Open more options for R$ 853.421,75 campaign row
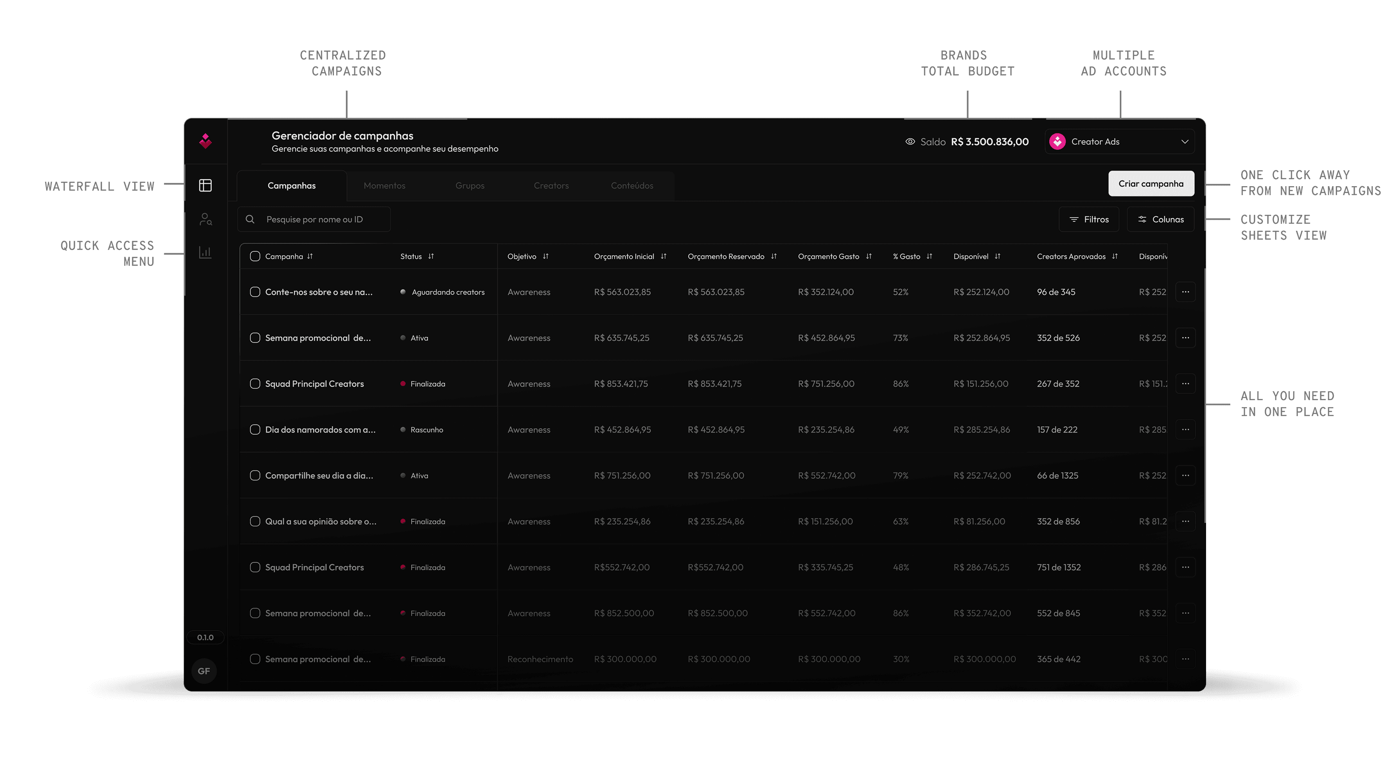The width and height of the screenshot is (1389, 770). [1186, 384]
